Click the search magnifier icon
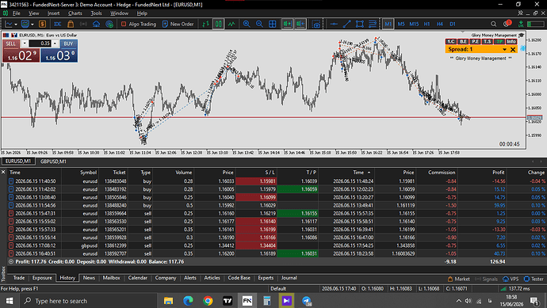547x308 pixels. [x=493, y=24]
